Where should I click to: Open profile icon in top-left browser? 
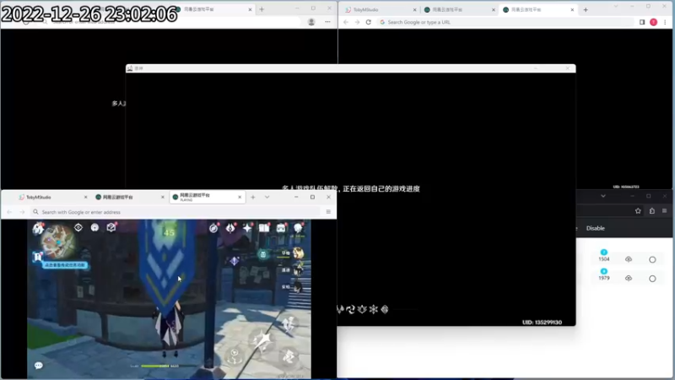(311, 22)
